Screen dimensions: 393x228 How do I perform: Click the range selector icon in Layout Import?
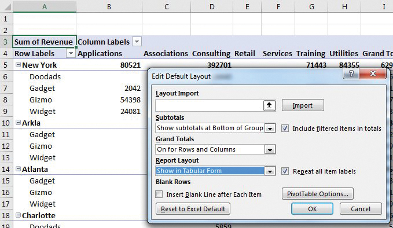point(269,105)
